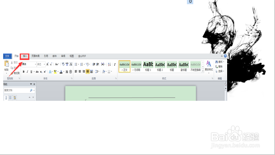Apply the 标题 1 heading style
Image resolution: width=275 pixels, height=155 pixels.
coord(148,66)
